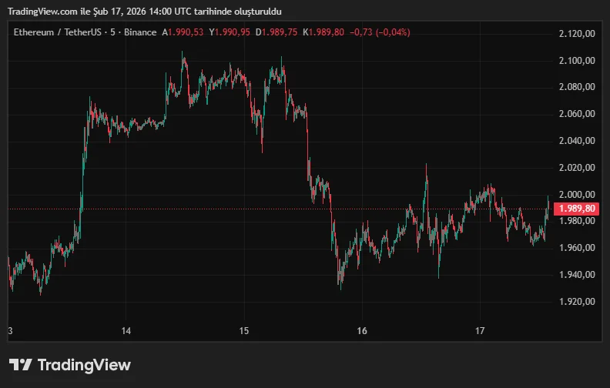Viewport: 610px width, 388px height.
Task: Click the 2.000,00 price axis label
Action: tap(577, 194)
